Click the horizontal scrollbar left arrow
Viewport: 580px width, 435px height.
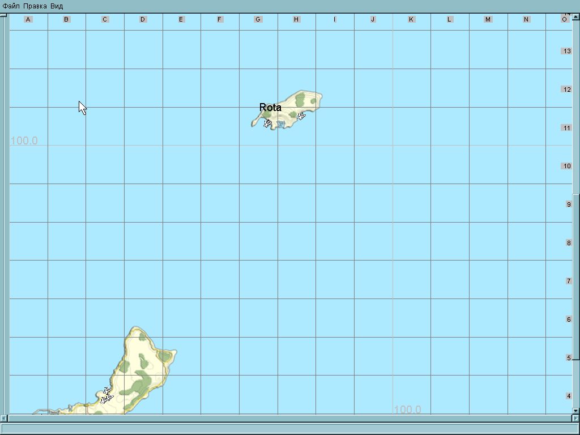4,418
